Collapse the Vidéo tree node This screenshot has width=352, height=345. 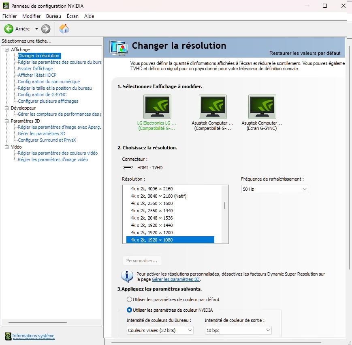coord(7,147)
